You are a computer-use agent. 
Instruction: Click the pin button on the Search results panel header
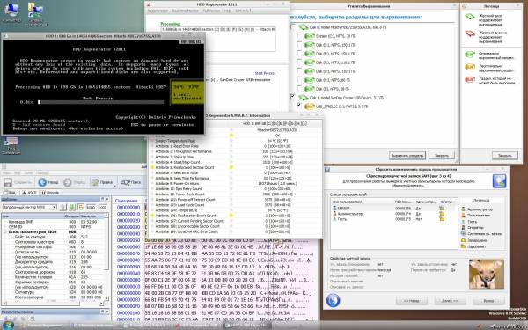click(x=102, y=312)
